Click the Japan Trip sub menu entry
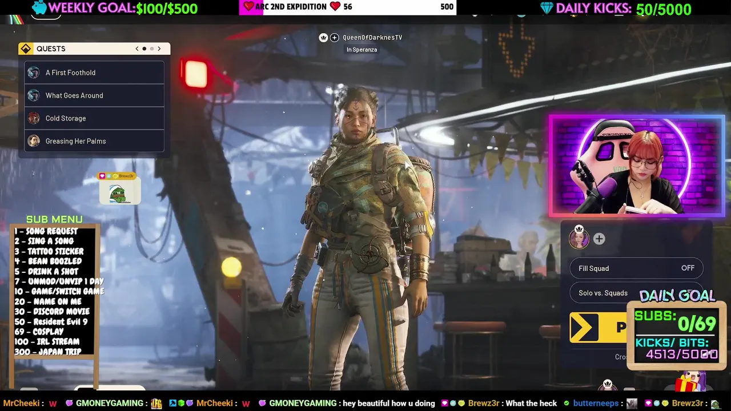 (x=48, y=352)
